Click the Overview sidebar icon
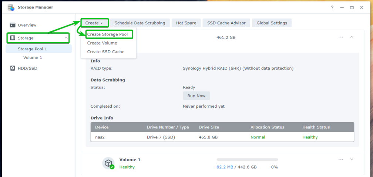This screenshot has height=177, width=373. coord(13,25)
